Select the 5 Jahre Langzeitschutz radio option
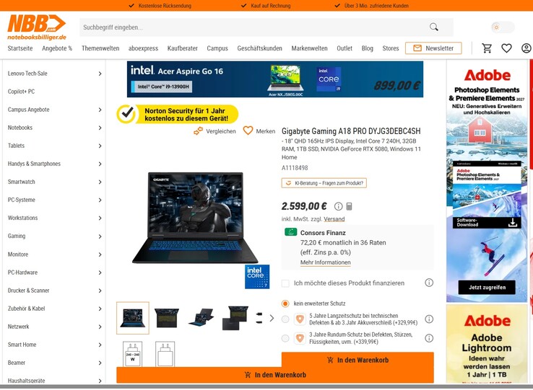Screen dimensions: 533x390 [285, 319]
